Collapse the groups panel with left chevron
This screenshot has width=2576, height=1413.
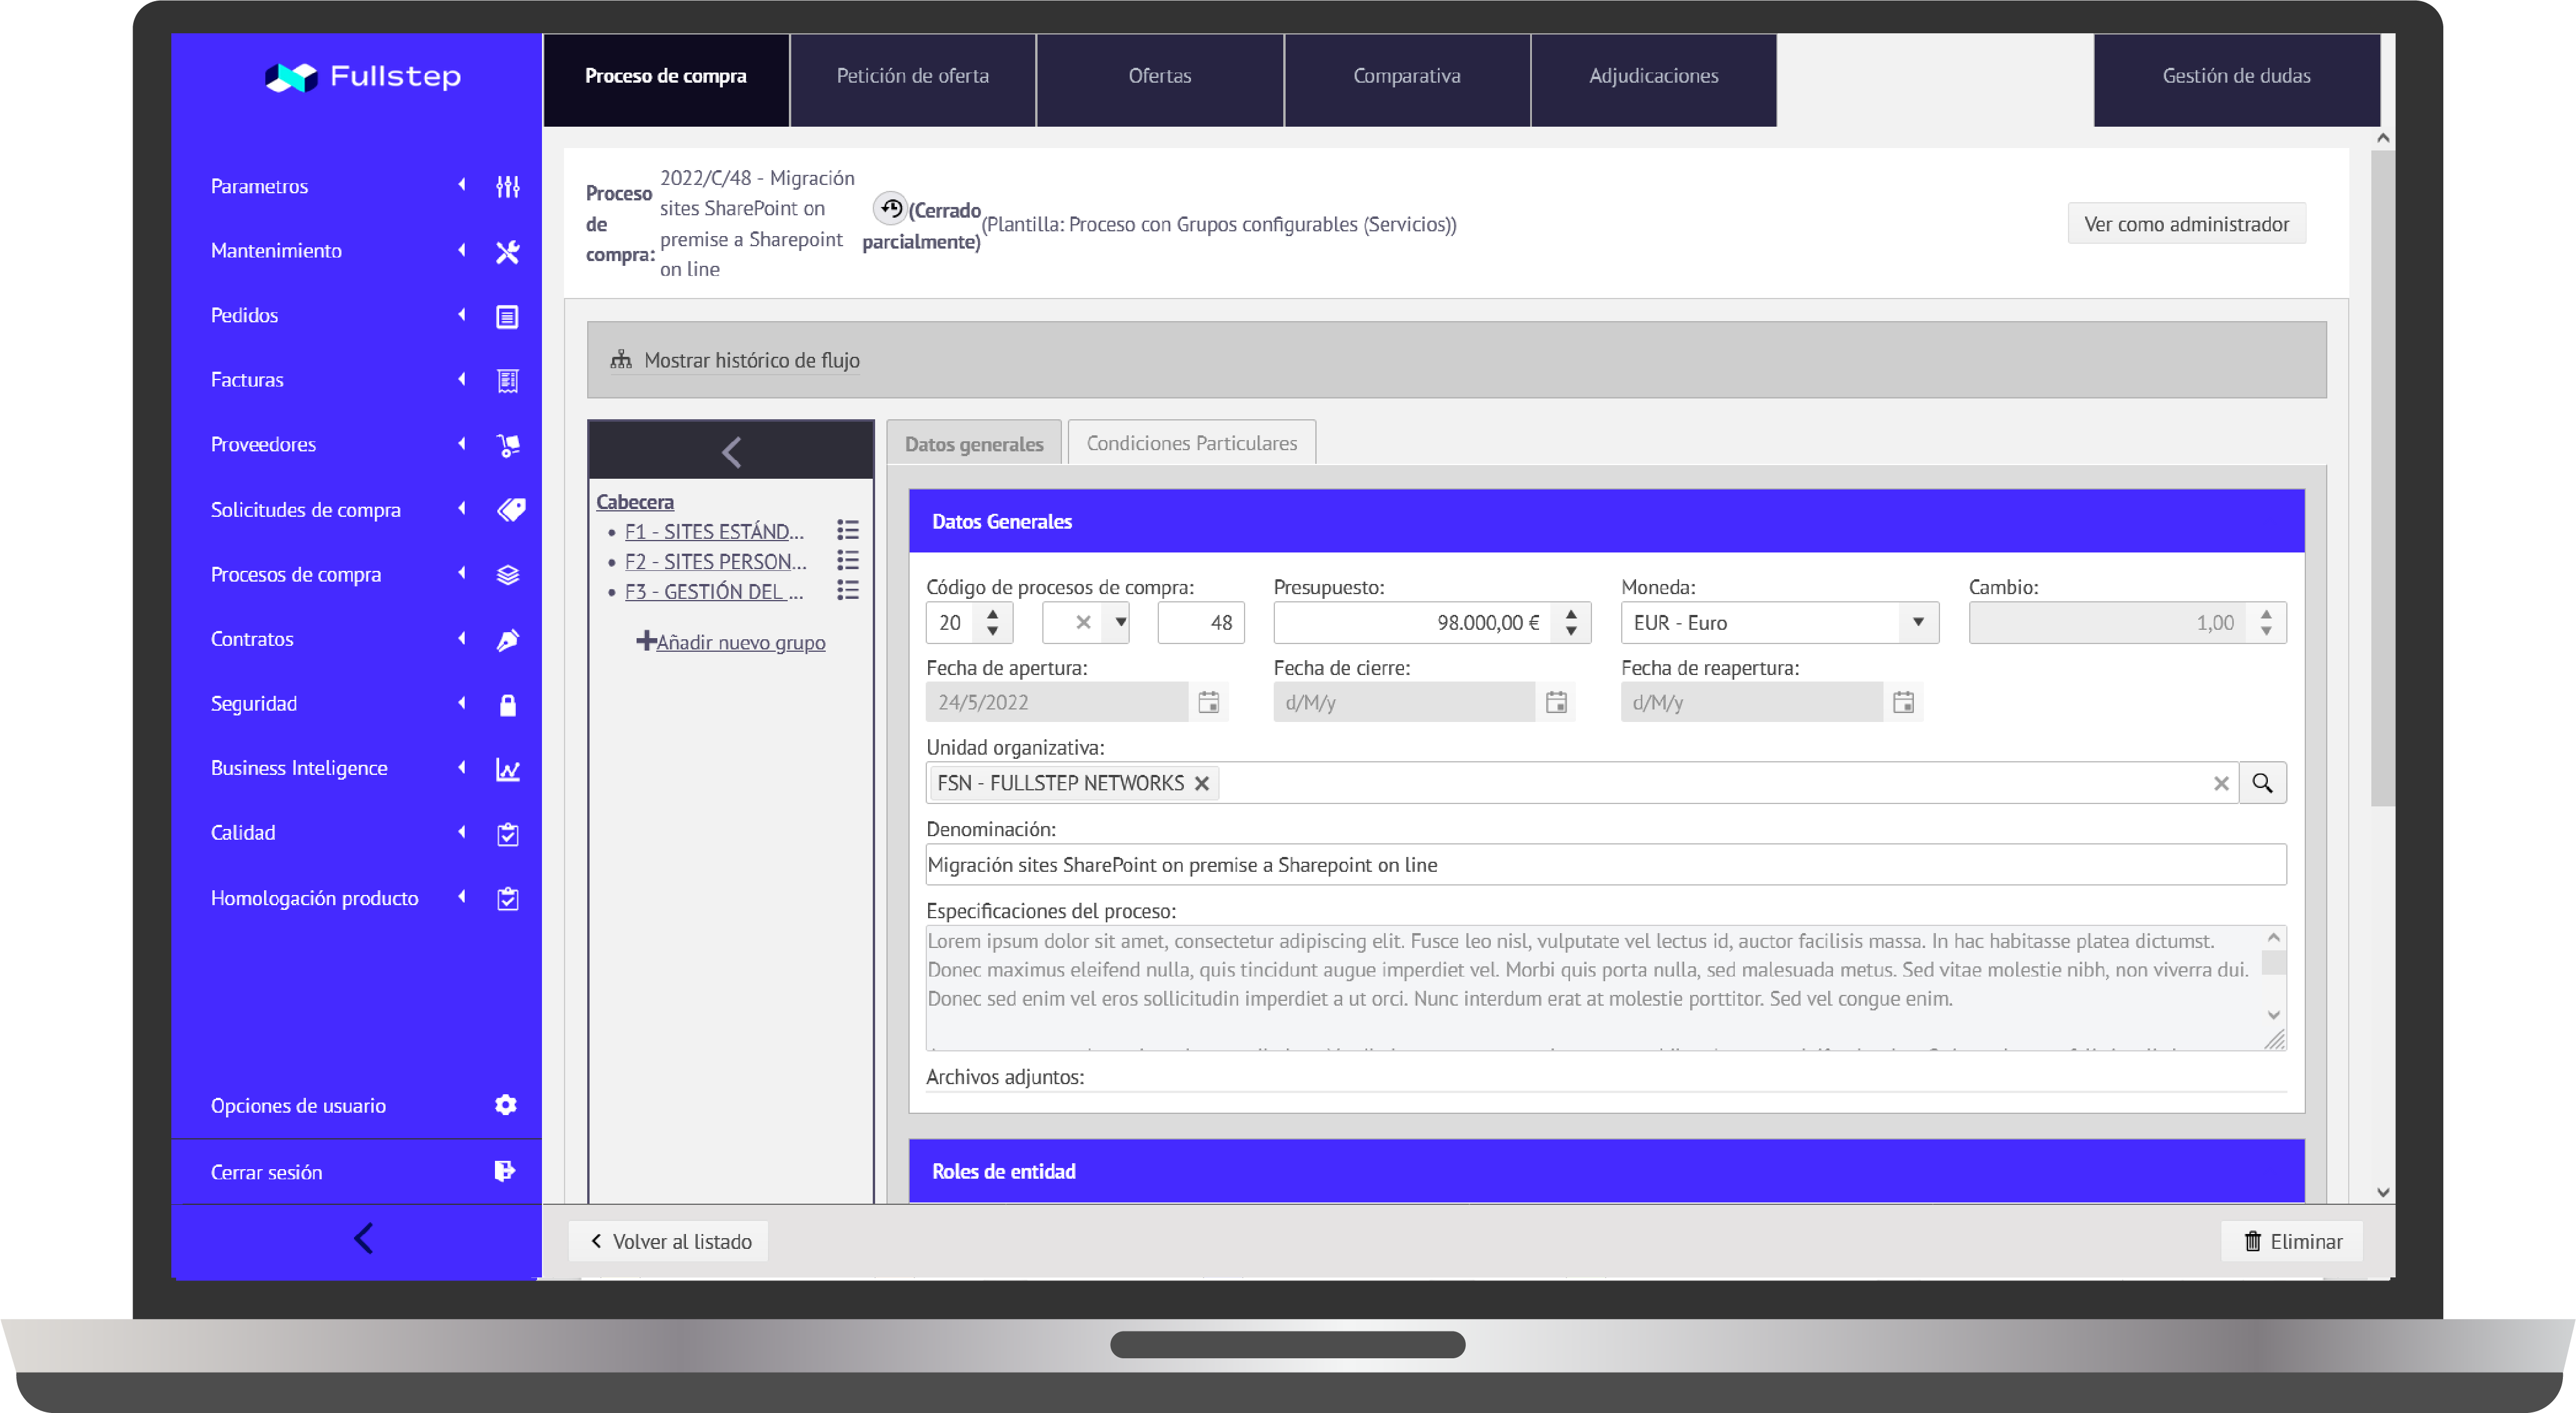tap(731, 452)
